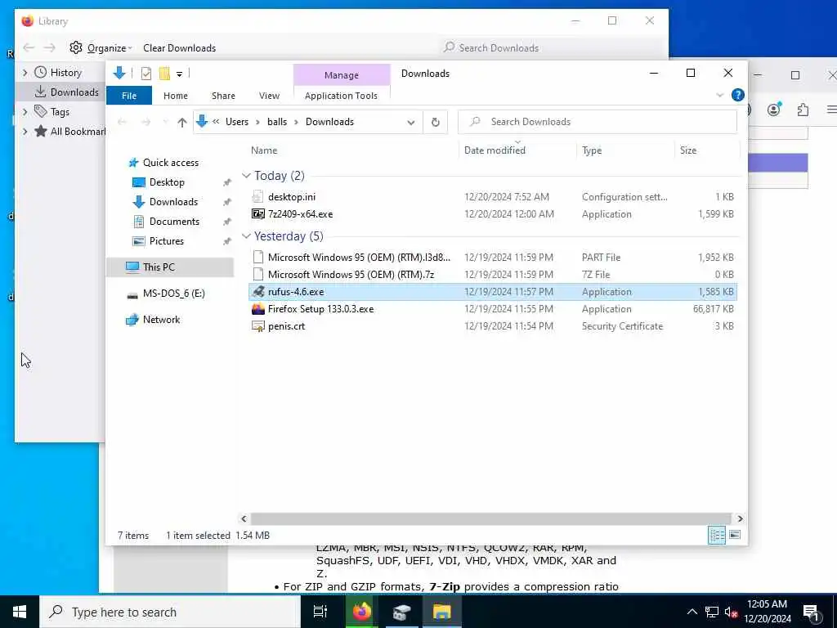This screenshot has width=837, height=628.
Task: Open Desktop in the navigation pane
Action: pos(167,182)
